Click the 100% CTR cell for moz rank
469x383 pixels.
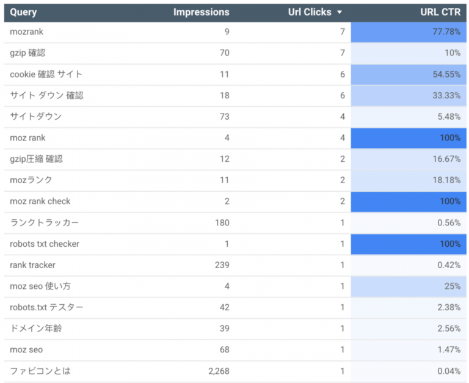point(409,138)
